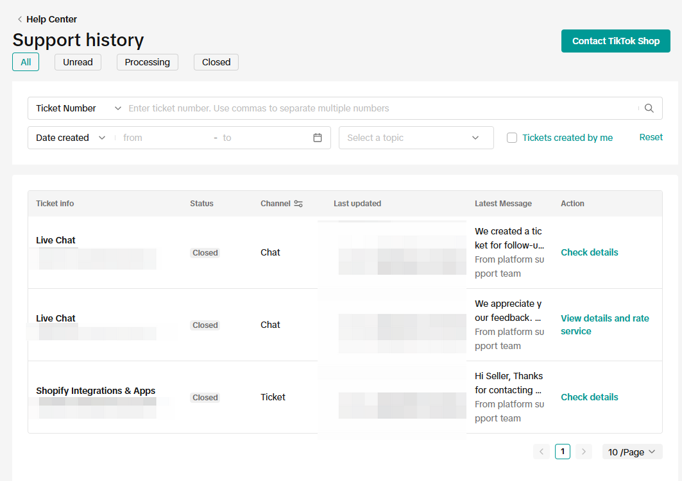Click Contact TikTok Shop button
Viewport: 682px width, 481px height.
tap(615, 41)
